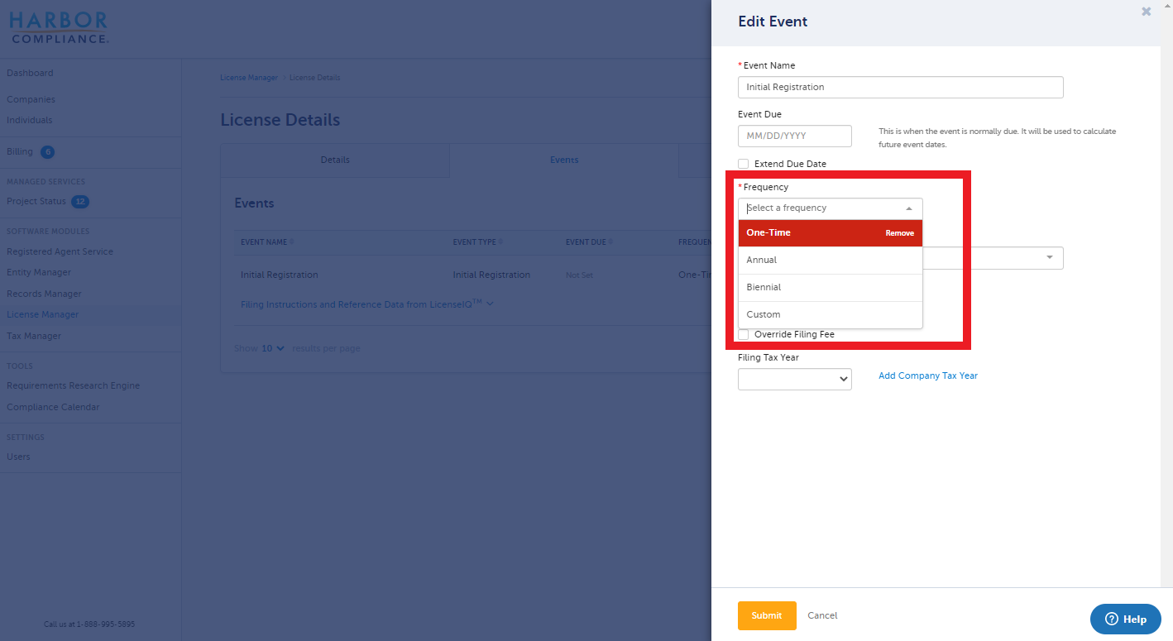The height and width of the screenshot is (641, 1173).
Task: Open Entity Manager module
Action: point(39,272)
